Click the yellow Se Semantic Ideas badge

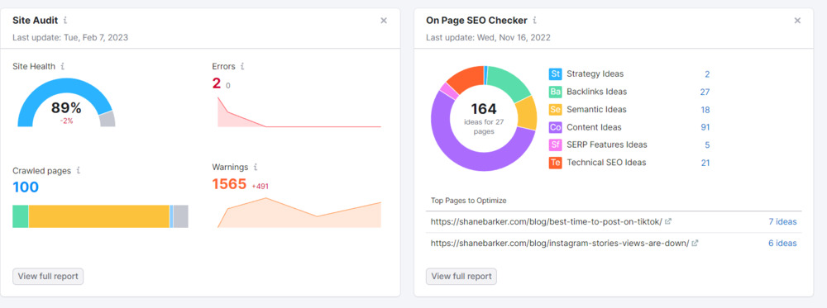tap(556, 110)
